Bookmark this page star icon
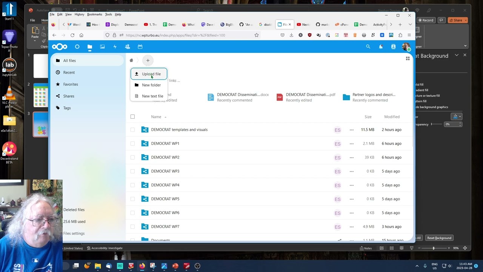 (257, 35)
